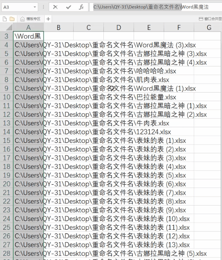Select cell with 123124.xlsx path
Image resolution: width=222 pixels, height=260 pixels.
(x=29, y=132)
